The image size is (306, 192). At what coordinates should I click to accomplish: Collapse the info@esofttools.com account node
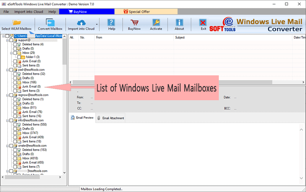7,120
